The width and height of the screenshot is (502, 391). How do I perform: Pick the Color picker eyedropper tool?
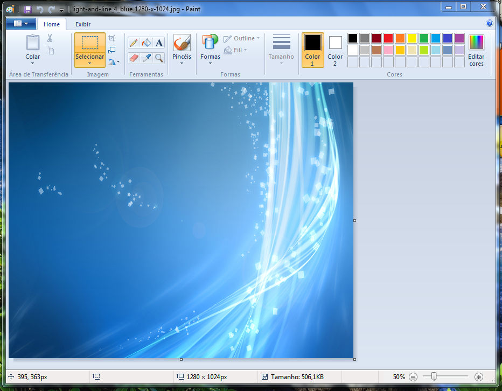[146, 58]
